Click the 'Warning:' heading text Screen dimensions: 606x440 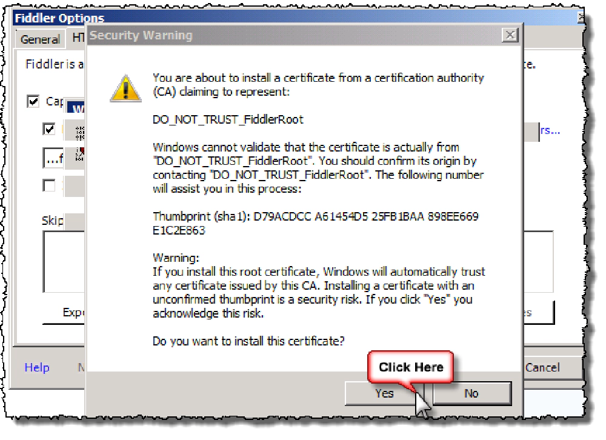point(176,258)
